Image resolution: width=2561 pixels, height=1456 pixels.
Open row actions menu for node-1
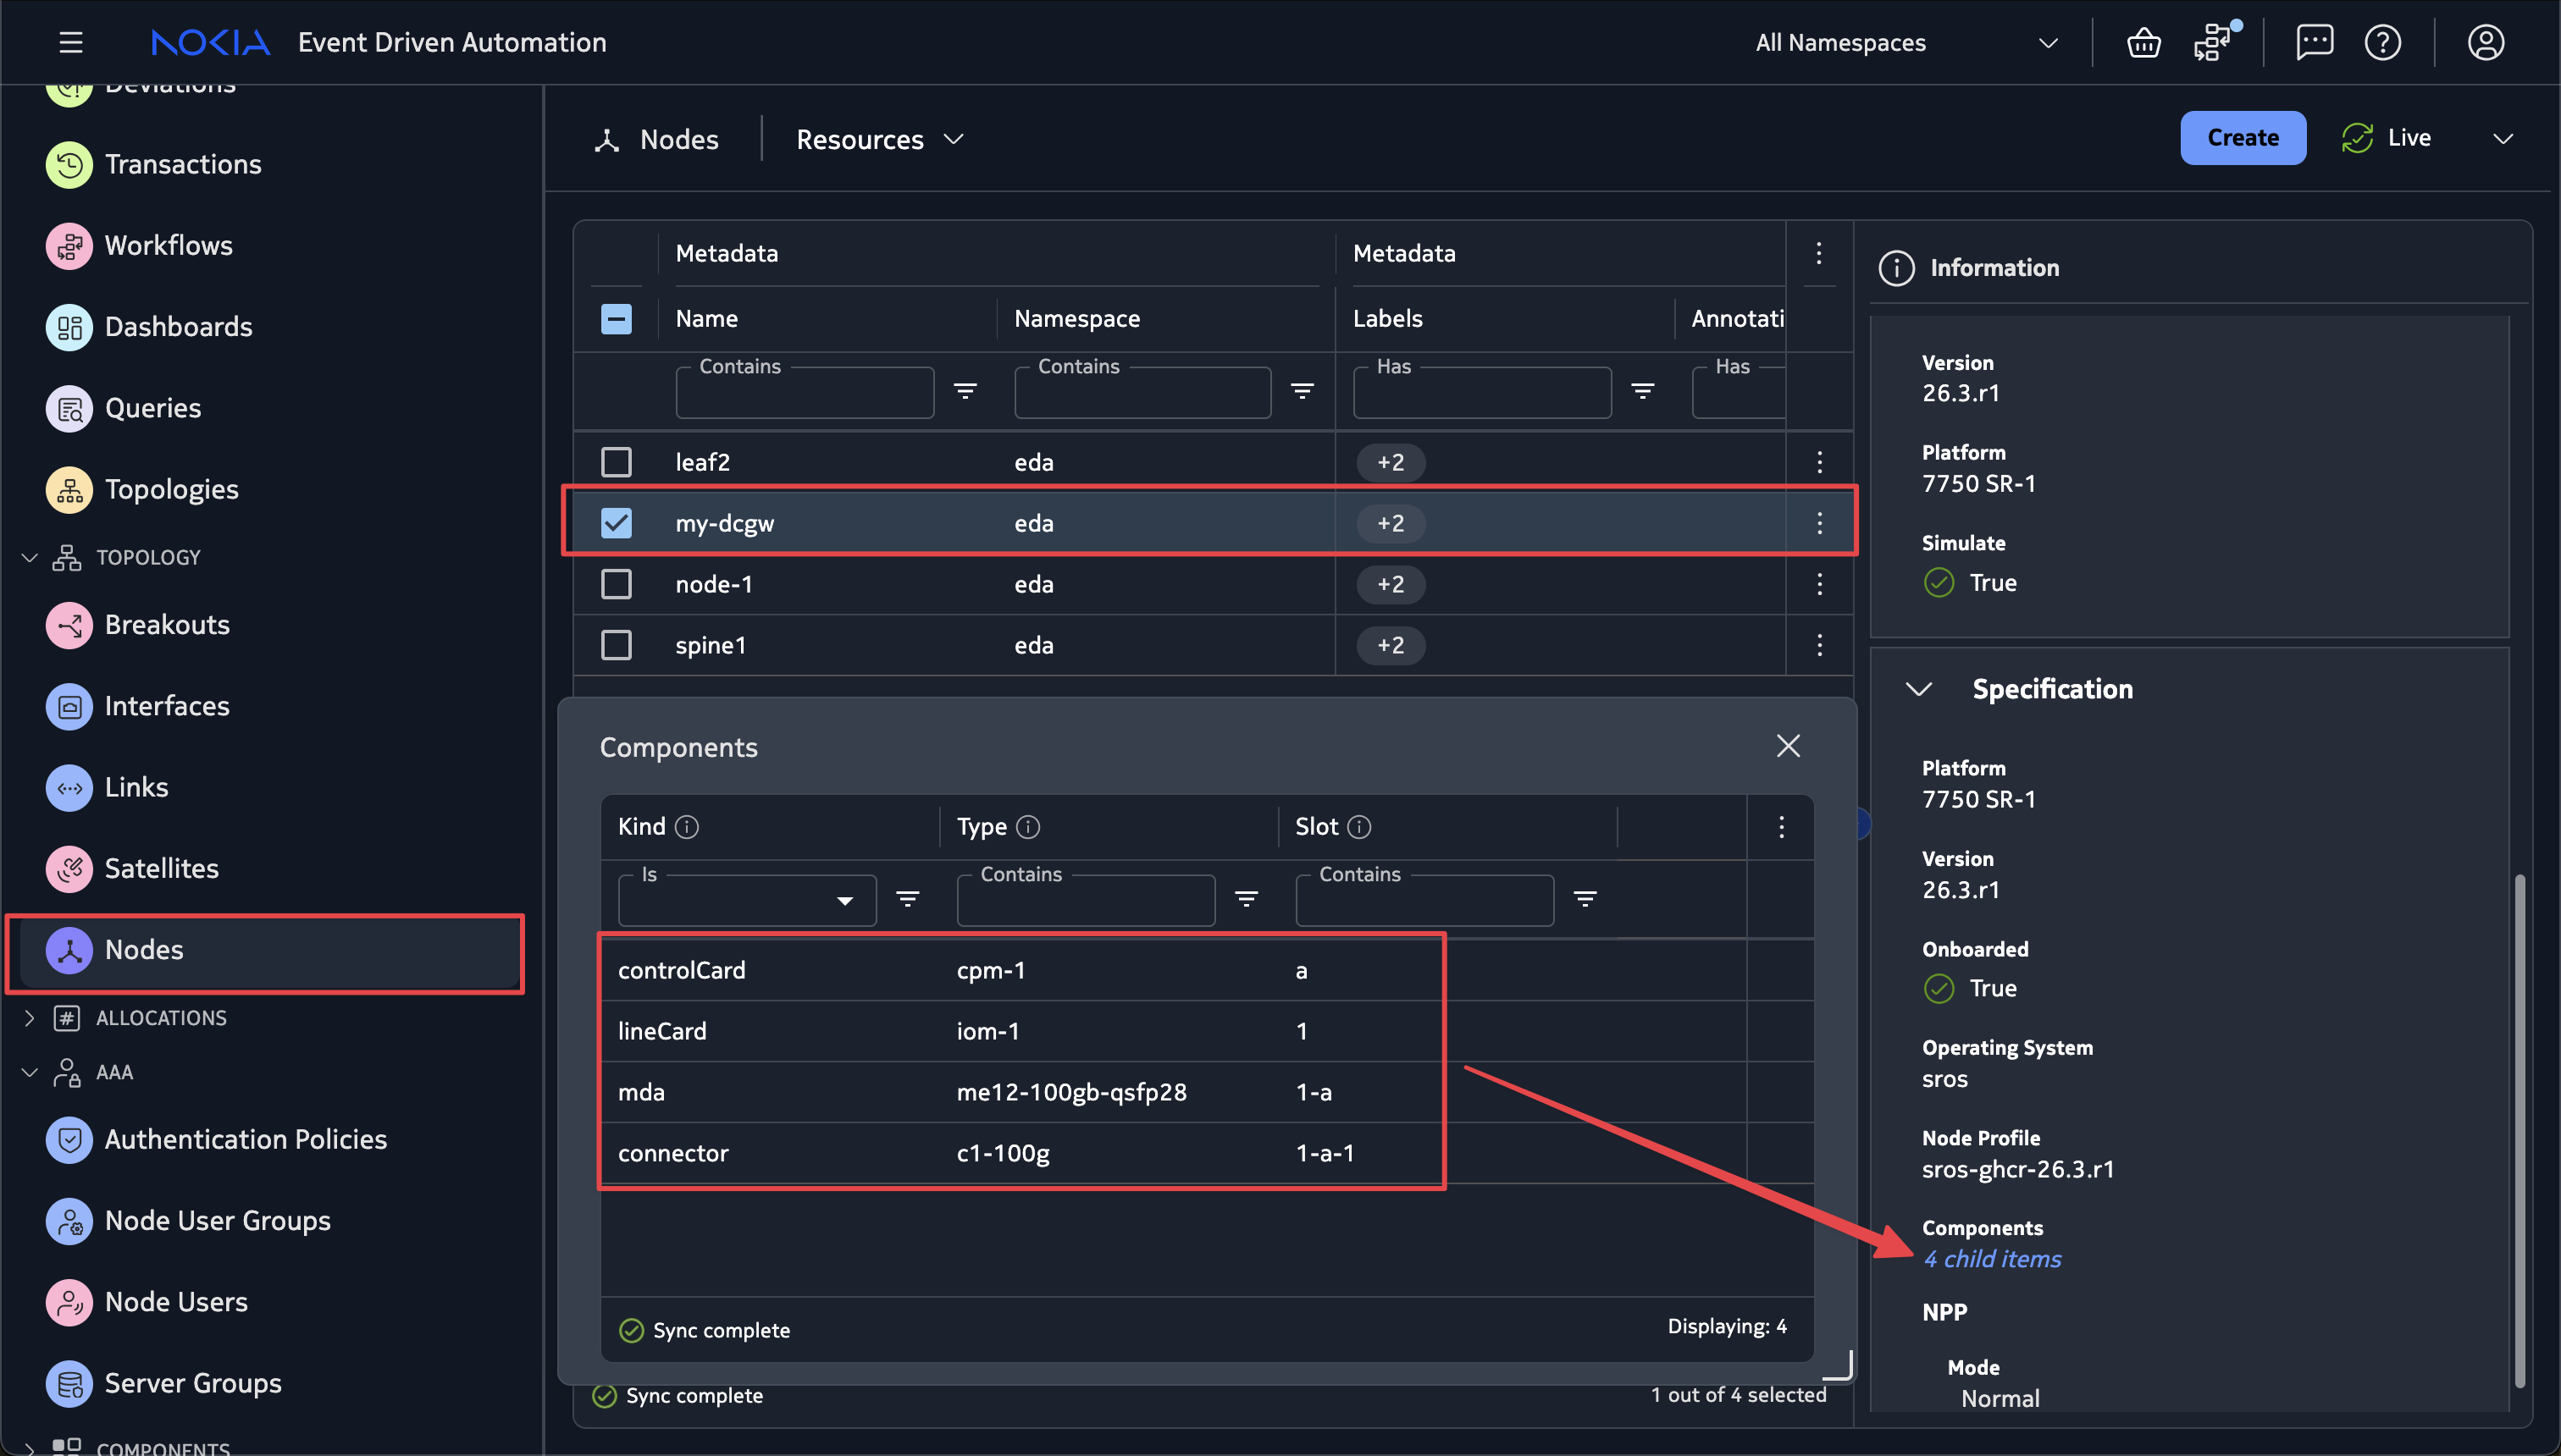click(x=1819, y=584)
